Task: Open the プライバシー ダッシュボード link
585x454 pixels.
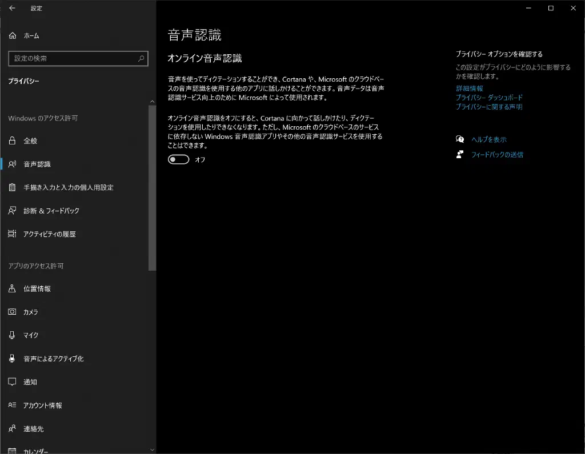Action: pyautogui.click(x=489, y=98)
